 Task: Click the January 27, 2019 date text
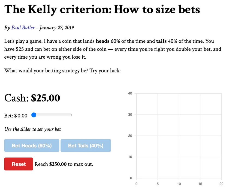pyautogui.click(x=57, y=28)
